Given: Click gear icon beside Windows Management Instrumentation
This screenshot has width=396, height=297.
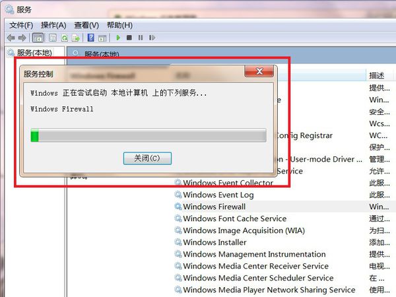Looking at the screenshot, I should [x=178, y=254].
